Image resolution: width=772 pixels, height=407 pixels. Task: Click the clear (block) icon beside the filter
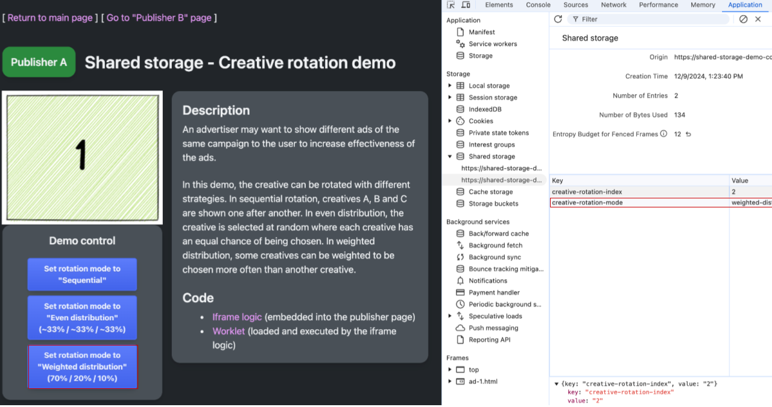click(743, 19)
